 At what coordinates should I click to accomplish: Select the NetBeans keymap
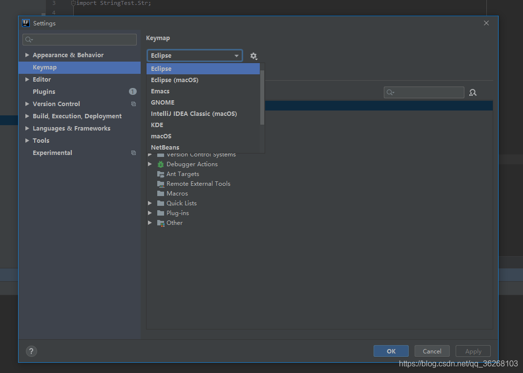[x=203, y=147]
